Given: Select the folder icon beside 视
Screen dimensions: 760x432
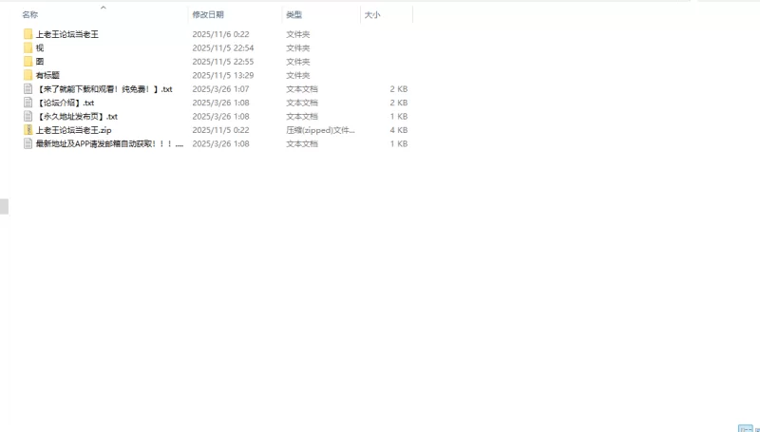Looking at the screenshot, I should tap(28, 47).
